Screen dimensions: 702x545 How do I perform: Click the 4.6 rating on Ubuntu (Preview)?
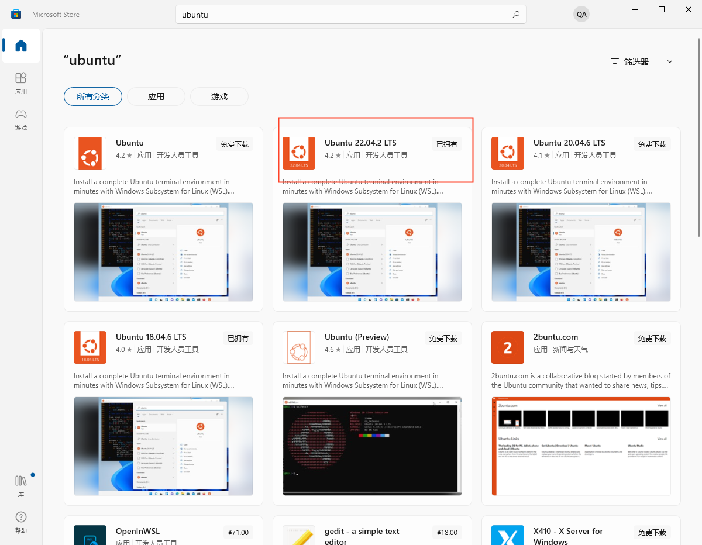click(332, 349)
